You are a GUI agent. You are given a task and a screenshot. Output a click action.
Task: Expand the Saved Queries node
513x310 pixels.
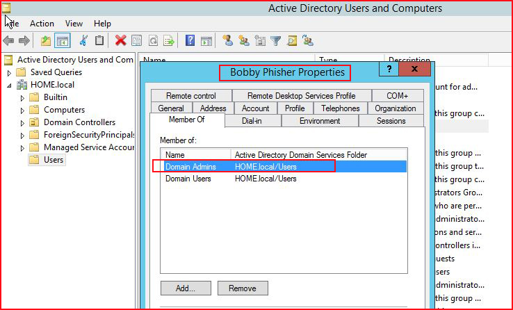pyautogui.click(x=10, y=72)
